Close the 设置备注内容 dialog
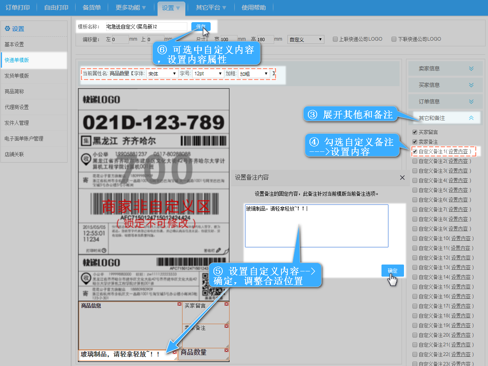 (402, 178)
